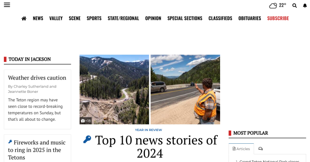Click the notifications bell icon

(305, 5)
